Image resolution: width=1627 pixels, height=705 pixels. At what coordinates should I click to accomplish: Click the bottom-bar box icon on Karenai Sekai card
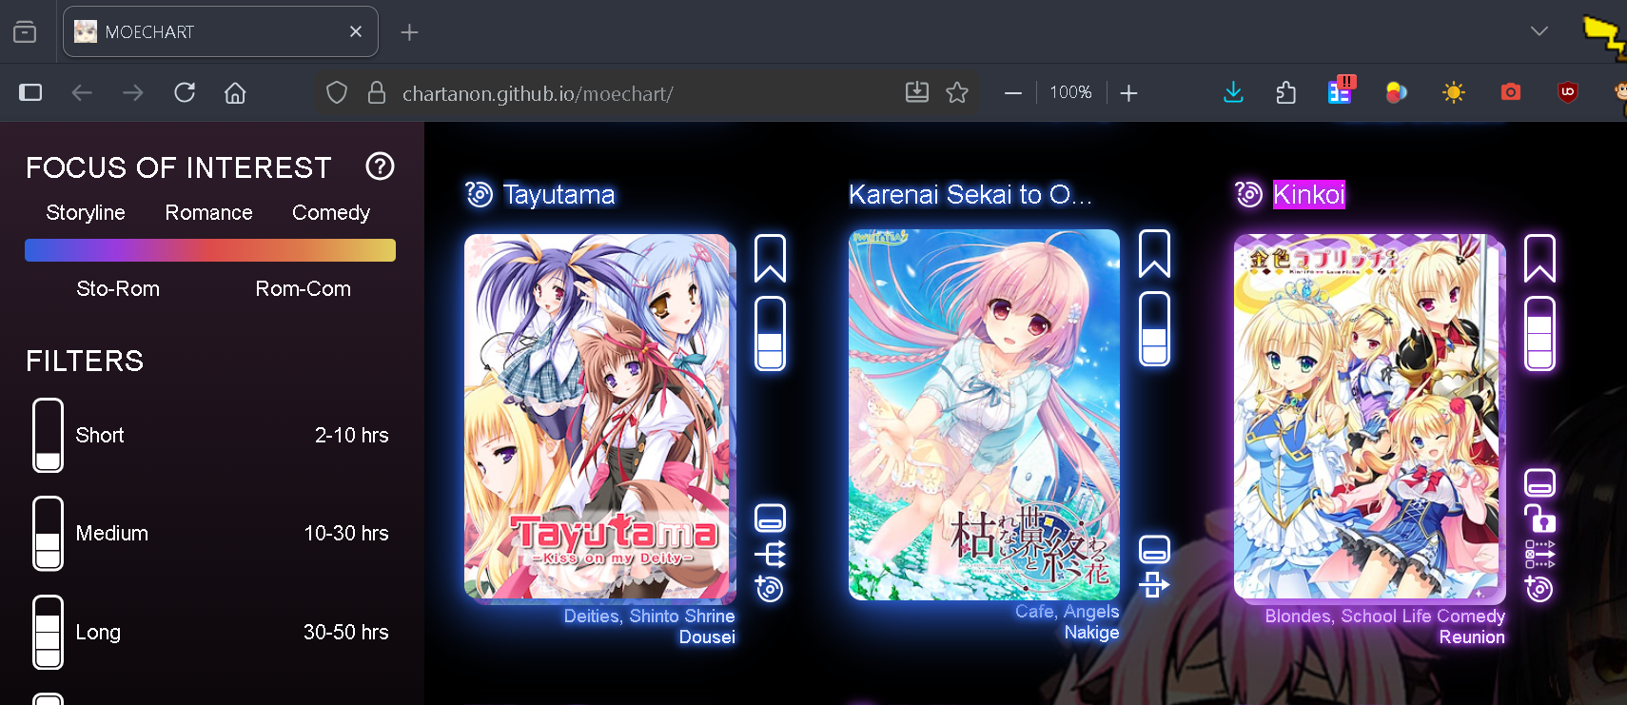tap(1154, 549)
